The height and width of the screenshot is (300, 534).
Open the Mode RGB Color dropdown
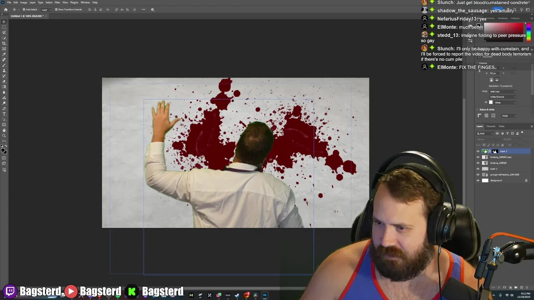coord(502,92)
